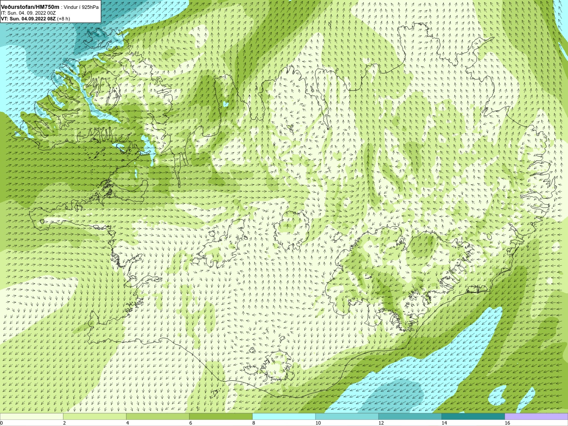Viewport: 568px width, 426px height.
Task: Click the 10–12 legend color swatch
Action: click(x=347, y=417)
